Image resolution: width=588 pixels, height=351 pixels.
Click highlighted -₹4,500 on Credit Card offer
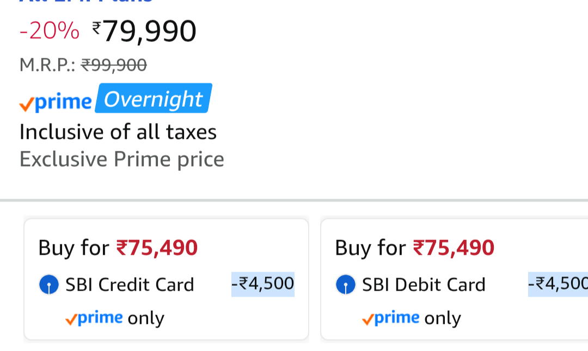[x=262, y=284]
